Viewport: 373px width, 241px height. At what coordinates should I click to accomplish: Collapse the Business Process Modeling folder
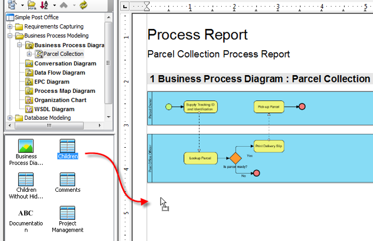[x=10, y=36]
